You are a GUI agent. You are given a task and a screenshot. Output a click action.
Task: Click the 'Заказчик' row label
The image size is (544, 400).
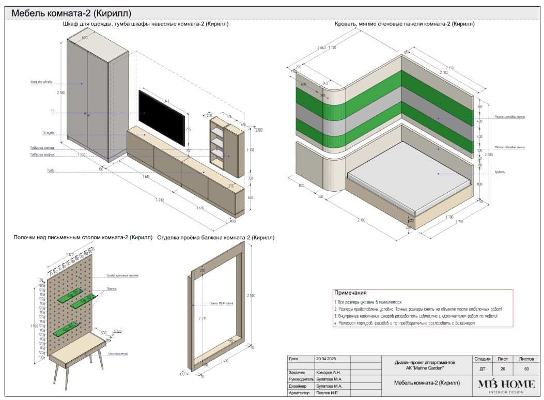click(x=297, y=372)
